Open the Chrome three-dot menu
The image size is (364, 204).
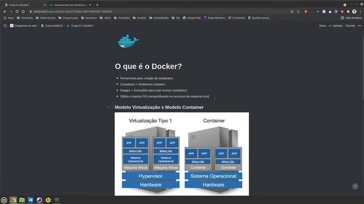pyautogui.click(x=361, y=11)
